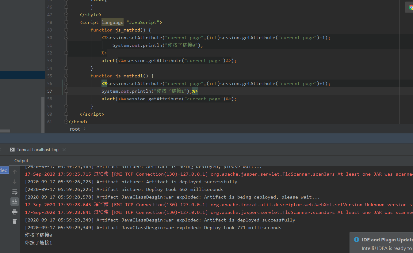Fold the scriptlet end at line 57
The height and width of the screenshot is (253, 413).
pyautogui.click(x=66, y=91)
